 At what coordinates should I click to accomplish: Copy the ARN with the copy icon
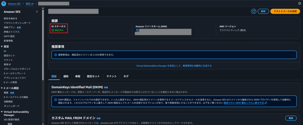pos(137,30)
